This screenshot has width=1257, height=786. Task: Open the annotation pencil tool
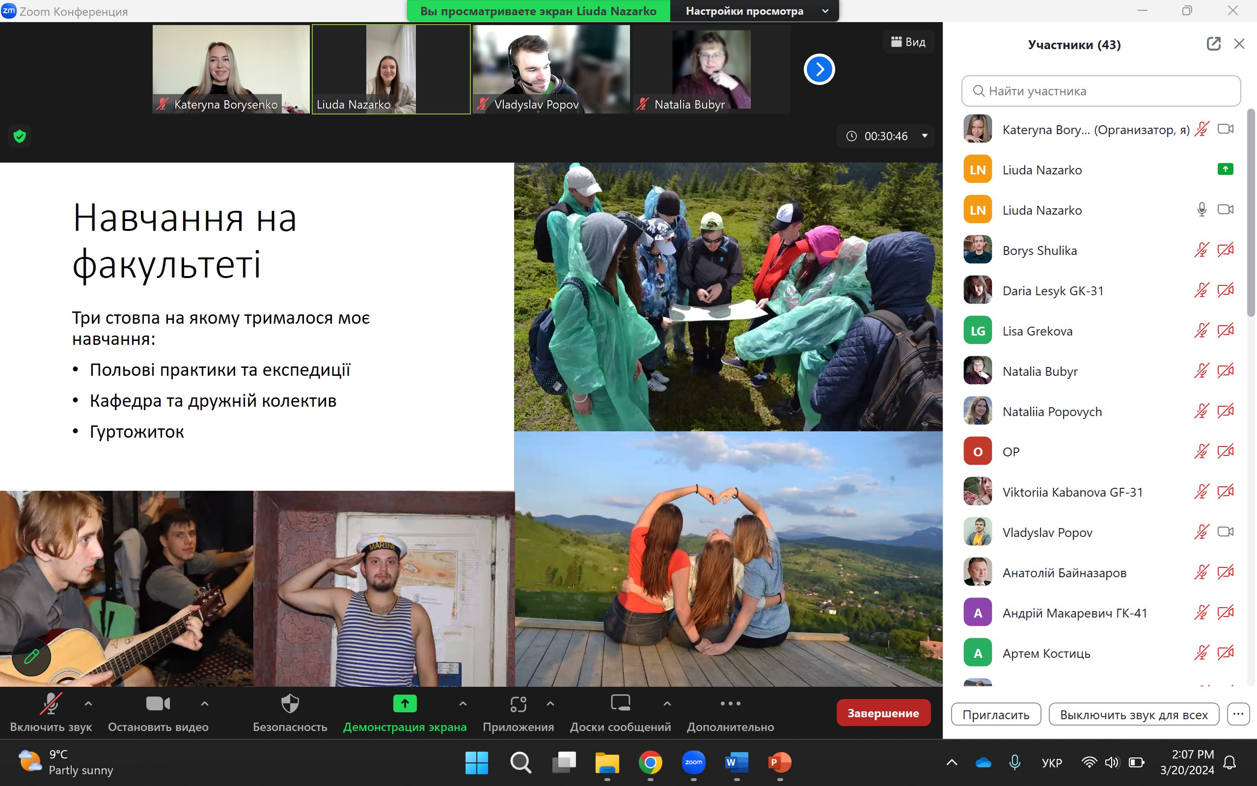31,657
